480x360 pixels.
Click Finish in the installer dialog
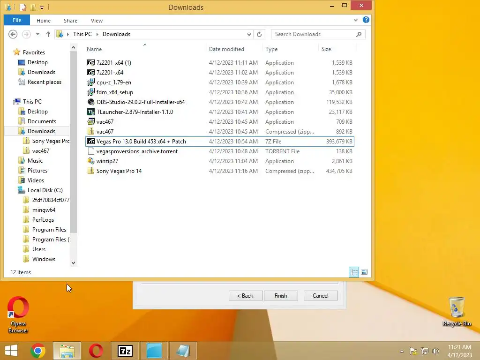281,295
